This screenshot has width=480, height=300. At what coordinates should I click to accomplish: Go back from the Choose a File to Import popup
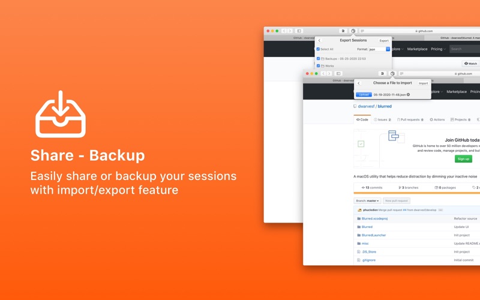pos(359,83)
